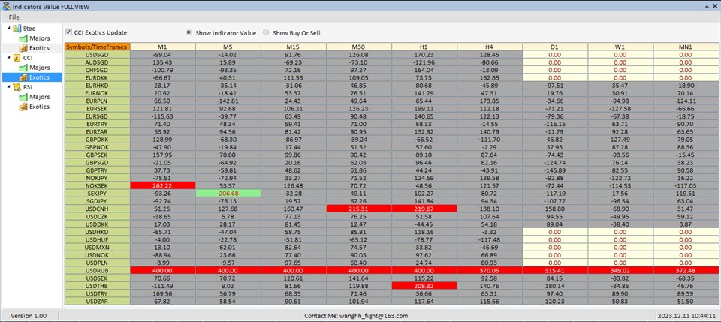Screen dimensions: 721x322
Task: Collapse the CCI tree node
Action: tap(9, 58)
